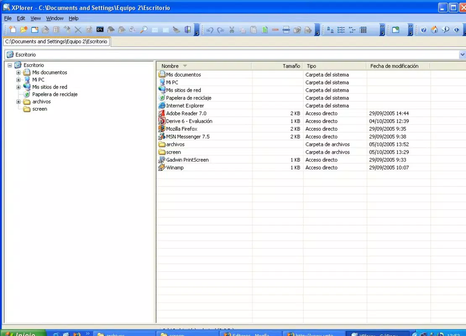Click the undo arrow icon
Image resolution: width=466 pixels, height=336 pixels.
pyautogui.click(x=210, y=30)
